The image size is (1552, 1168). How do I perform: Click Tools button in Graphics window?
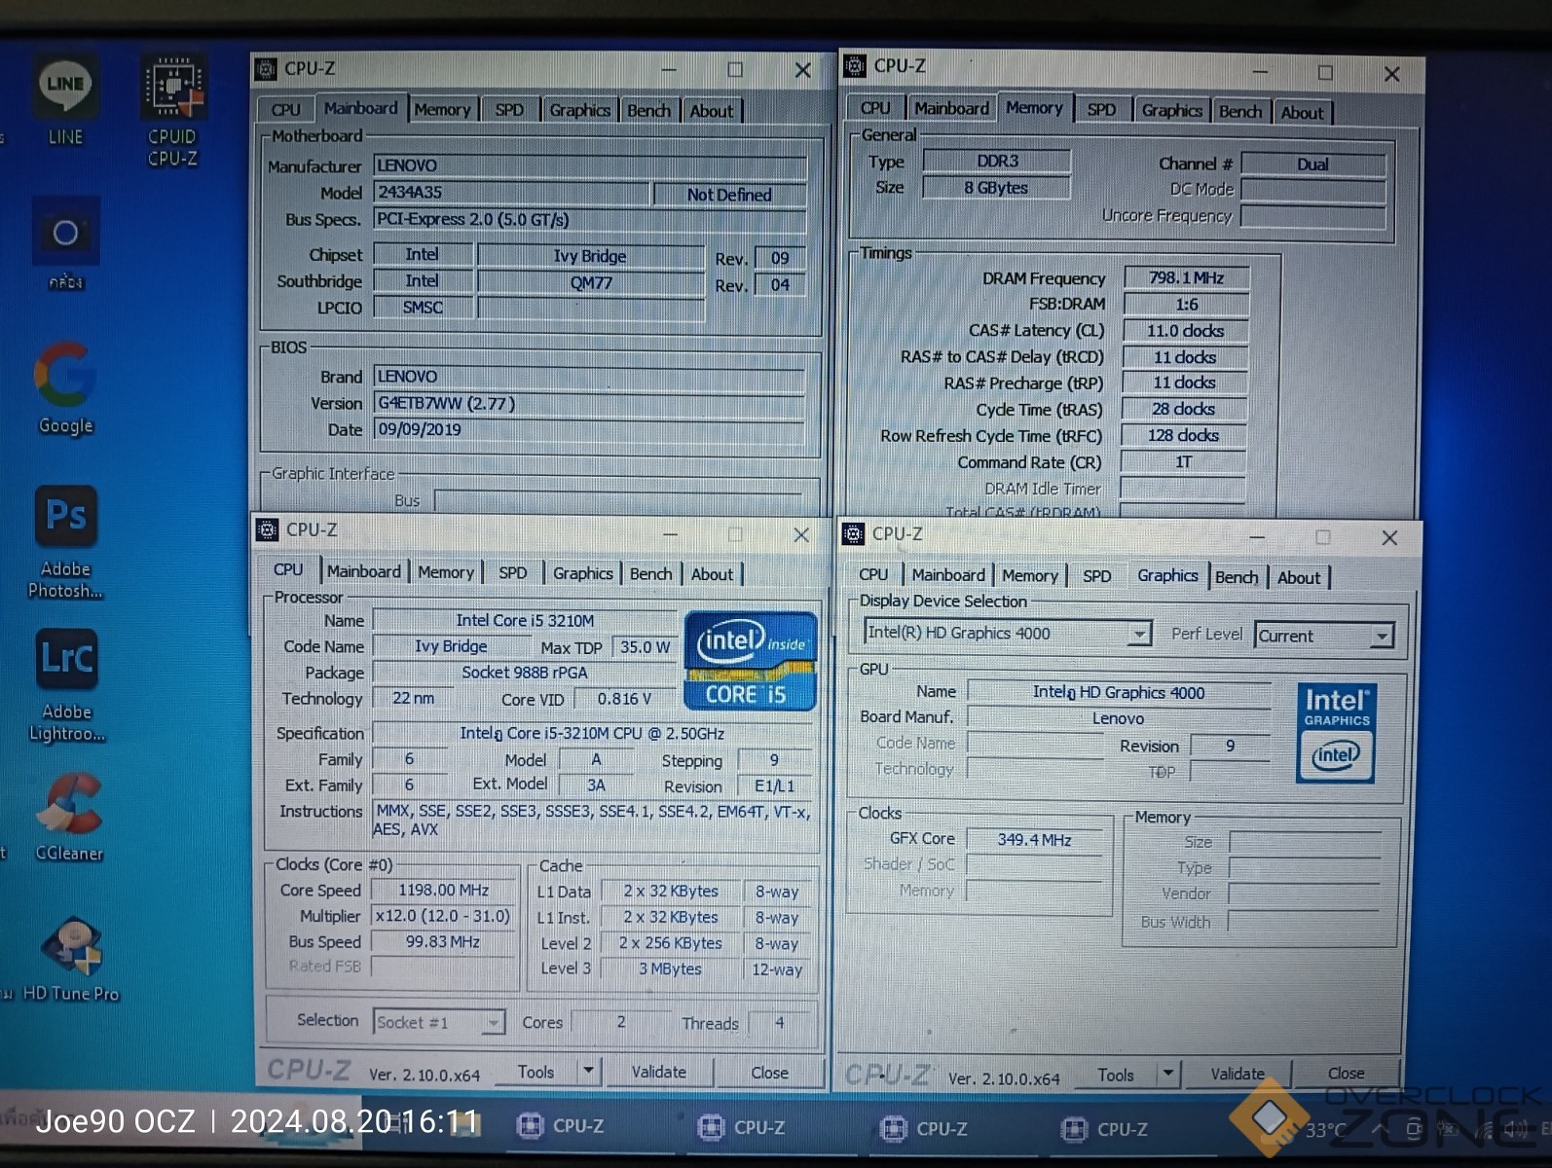pyautogui.click(x=1116, y=1075)
